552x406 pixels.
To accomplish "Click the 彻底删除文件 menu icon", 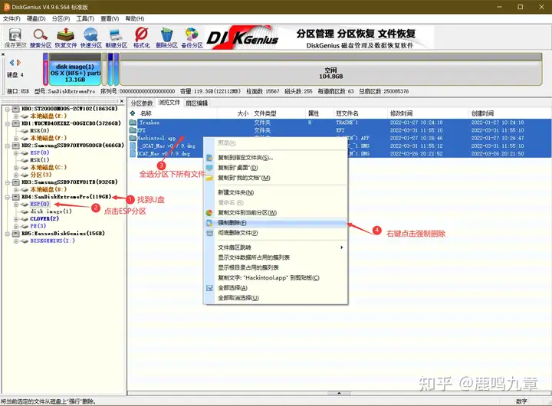I will 209,233.
